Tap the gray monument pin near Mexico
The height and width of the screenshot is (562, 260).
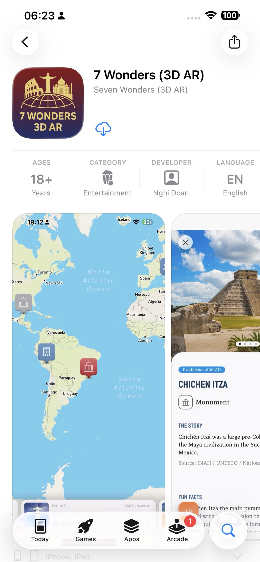(x=23, y=303)
